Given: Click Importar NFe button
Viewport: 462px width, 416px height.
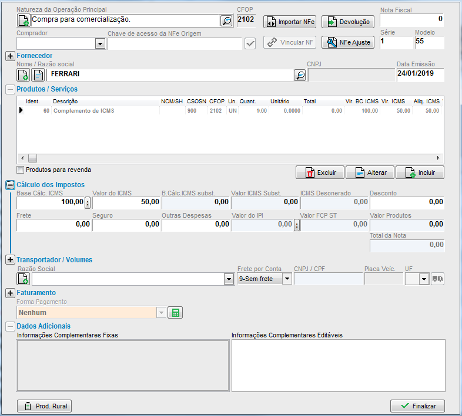Looking at the screenshot, I should pos(290,22).
